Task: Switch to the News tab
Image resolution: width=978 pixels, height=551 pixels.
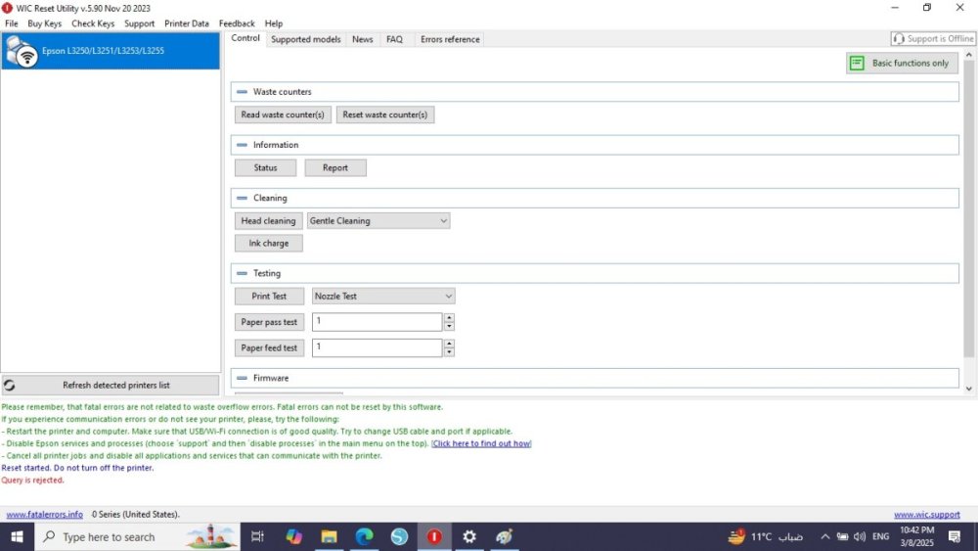Action: pos(363,39)
